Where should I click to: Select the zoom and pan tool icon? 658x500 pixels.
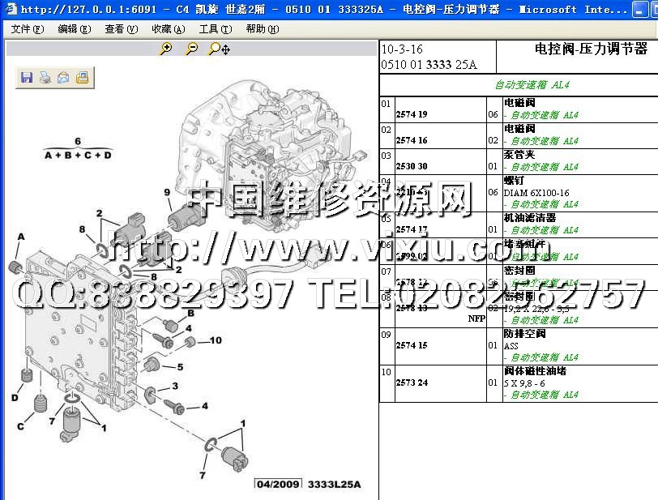click(x=219, y=49)
